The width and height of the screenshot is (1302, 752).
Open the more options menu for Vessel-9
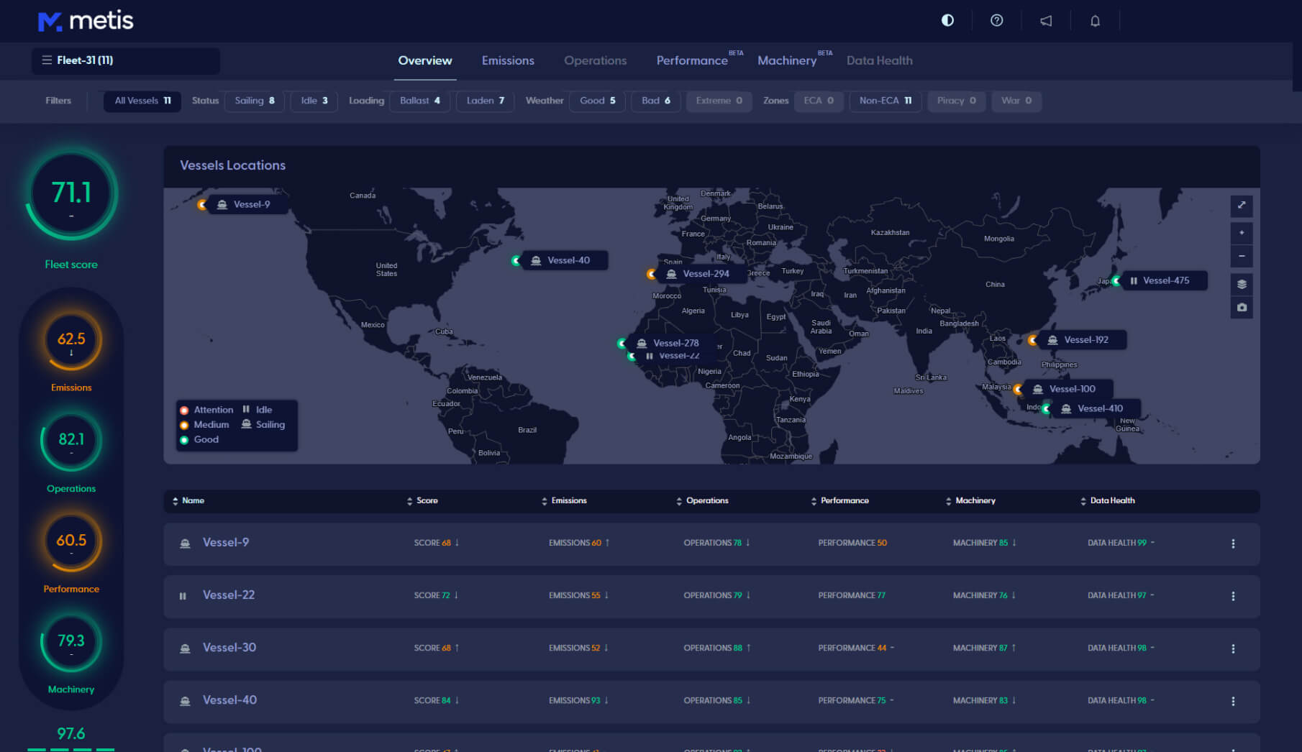[x=1233, y=544]
